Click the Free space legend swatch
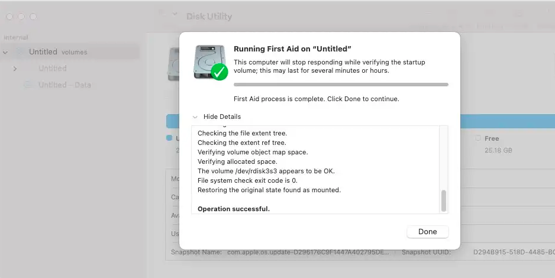 click(x=477, y=138)
